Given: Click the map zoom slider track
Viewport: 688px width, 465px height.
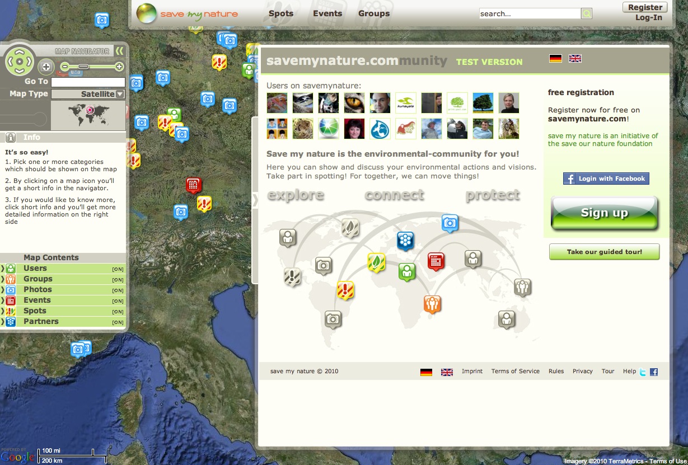Looking at the screenshot, I should 92,67.
